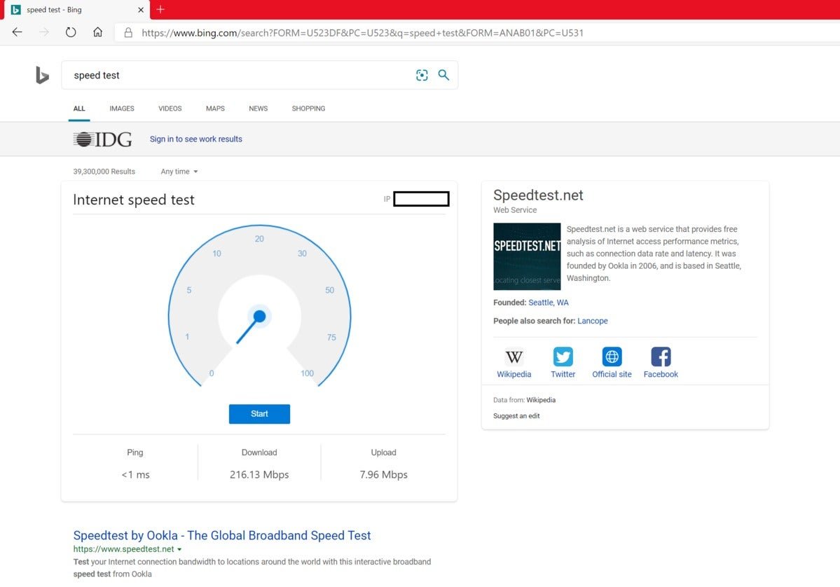The height and width of the screenshot is (587, 840).
Task: Expand the Any time filter dropdown
Action: point(179,172)
